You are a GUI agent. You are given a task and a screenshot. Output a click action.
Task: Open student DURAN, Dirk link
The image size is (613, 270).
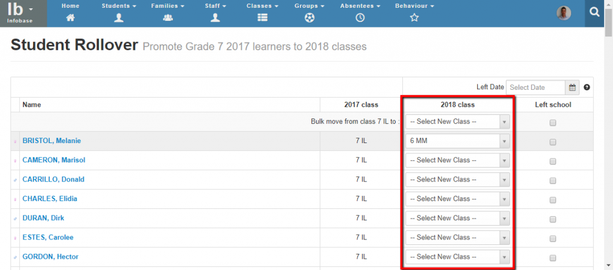pyautogui.click(x=43, y=218)
